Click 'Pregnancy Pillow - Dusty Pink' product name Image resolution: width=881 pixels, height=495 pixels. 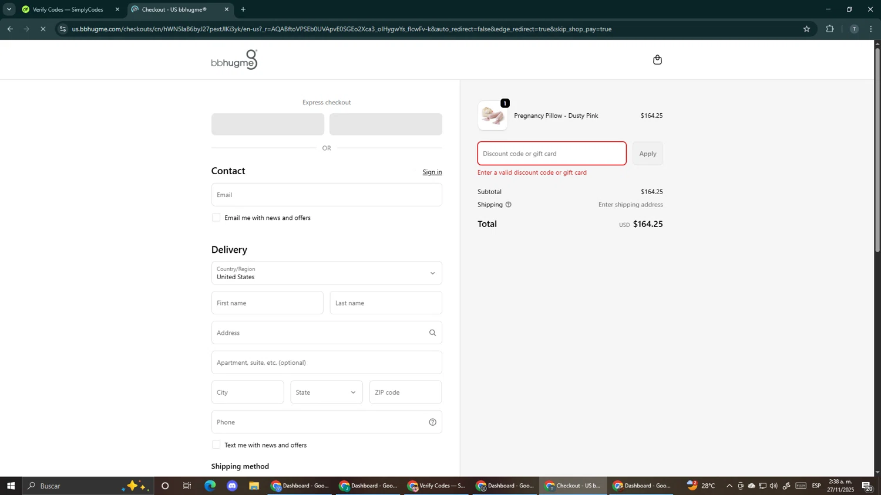556,116
